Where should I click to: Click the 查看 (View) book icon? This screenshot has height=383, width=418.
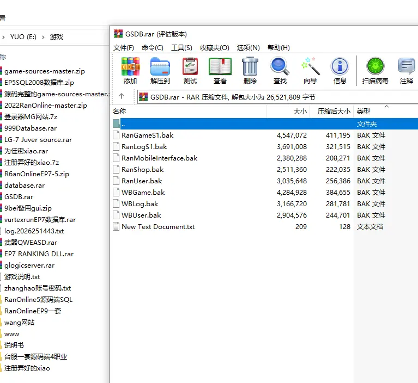click(x=220, y=66)
